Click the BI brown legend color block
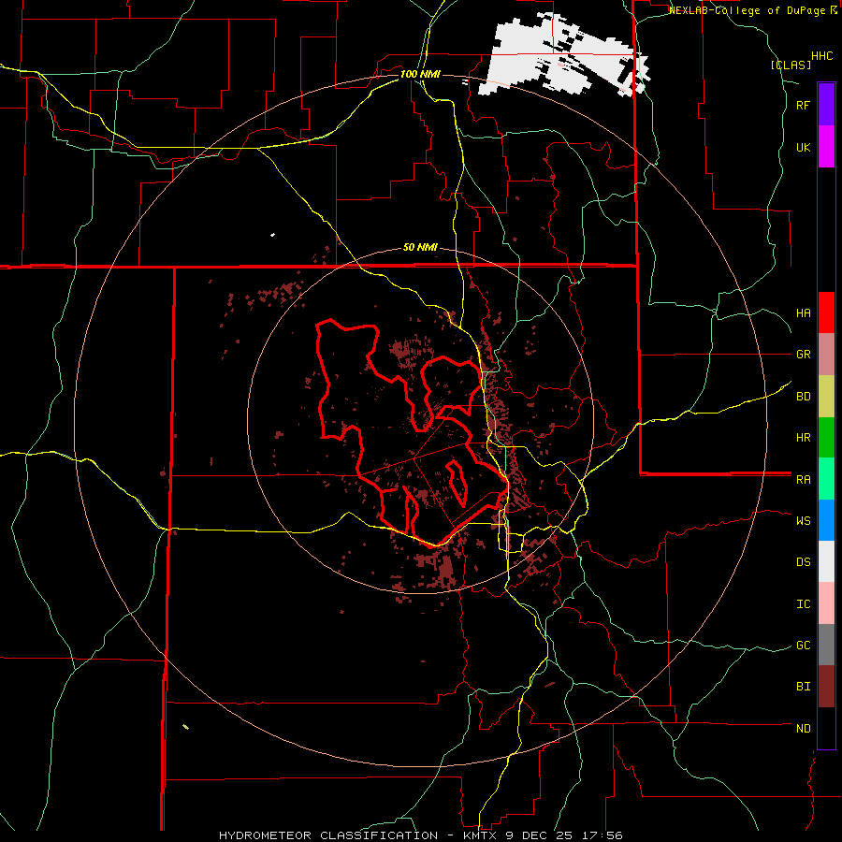The height and width of the screenshot is (842, 842). tap(826, 687)
